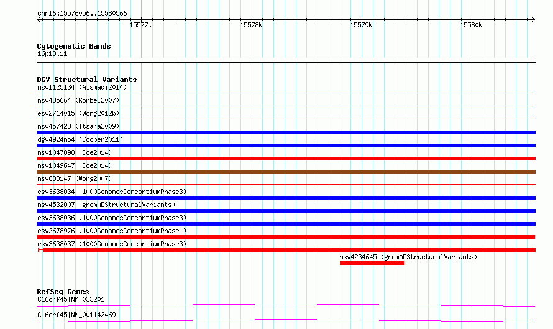This screenshot has height=329, width=553.
Task: Click the nsv4234645 gnomAD variant label
Action: [408, 257]
